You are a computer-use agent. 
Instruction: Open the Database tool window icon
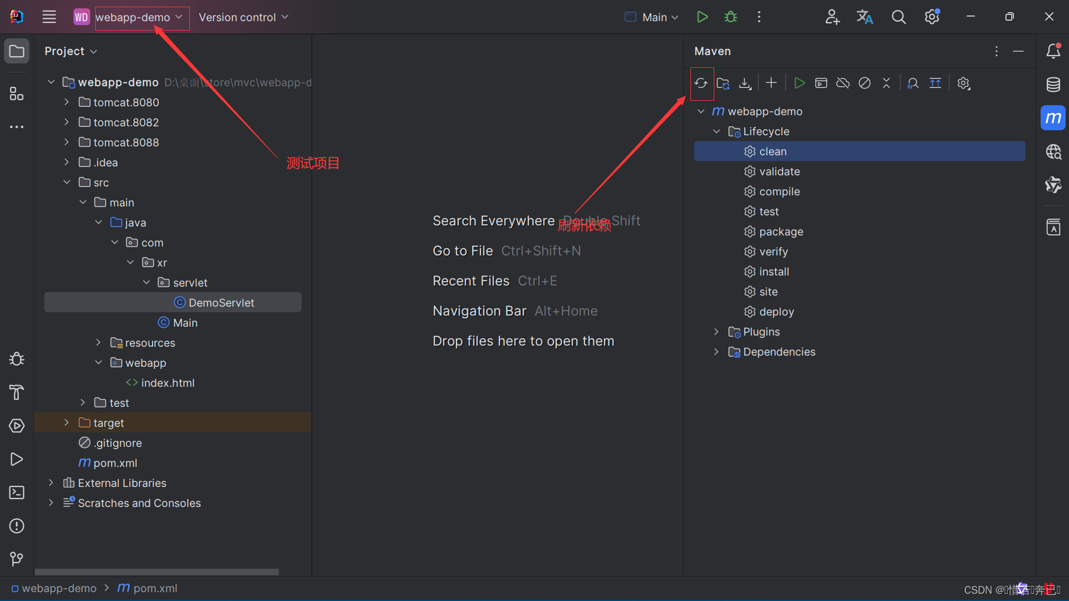coord(1053,85)
